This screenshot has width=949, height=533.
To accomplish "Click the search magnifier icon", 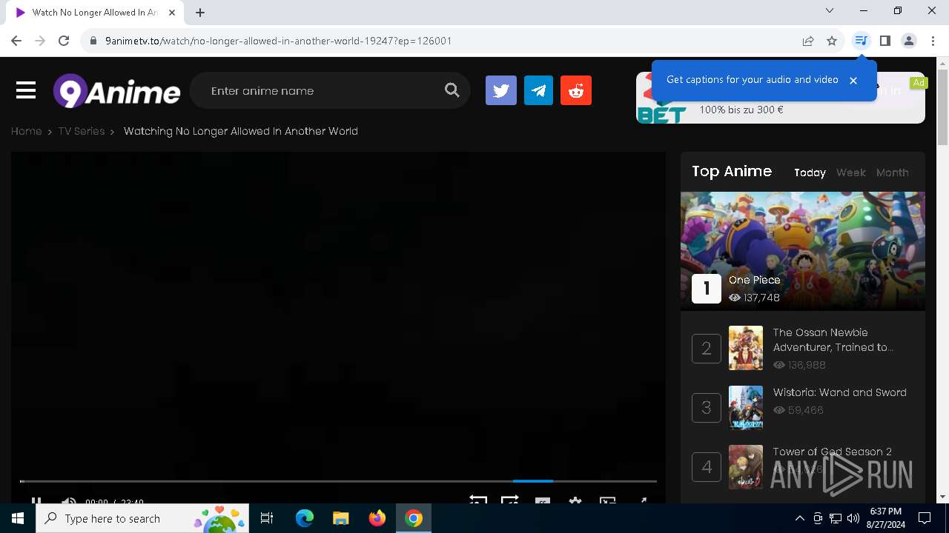I will click(x=452, y=90).
